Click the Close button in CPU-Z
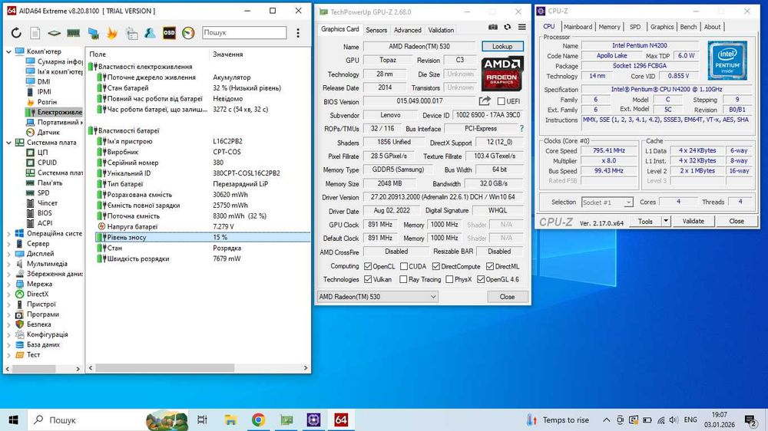This screenshot has width=768, height=431. point(737,221)
